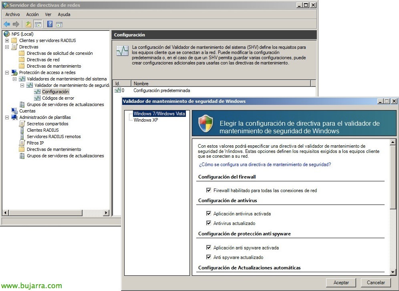Click the tree pane scroll left arrow
Image resolution: width=399 pixels, height=291 pixels.
point(5,213)
